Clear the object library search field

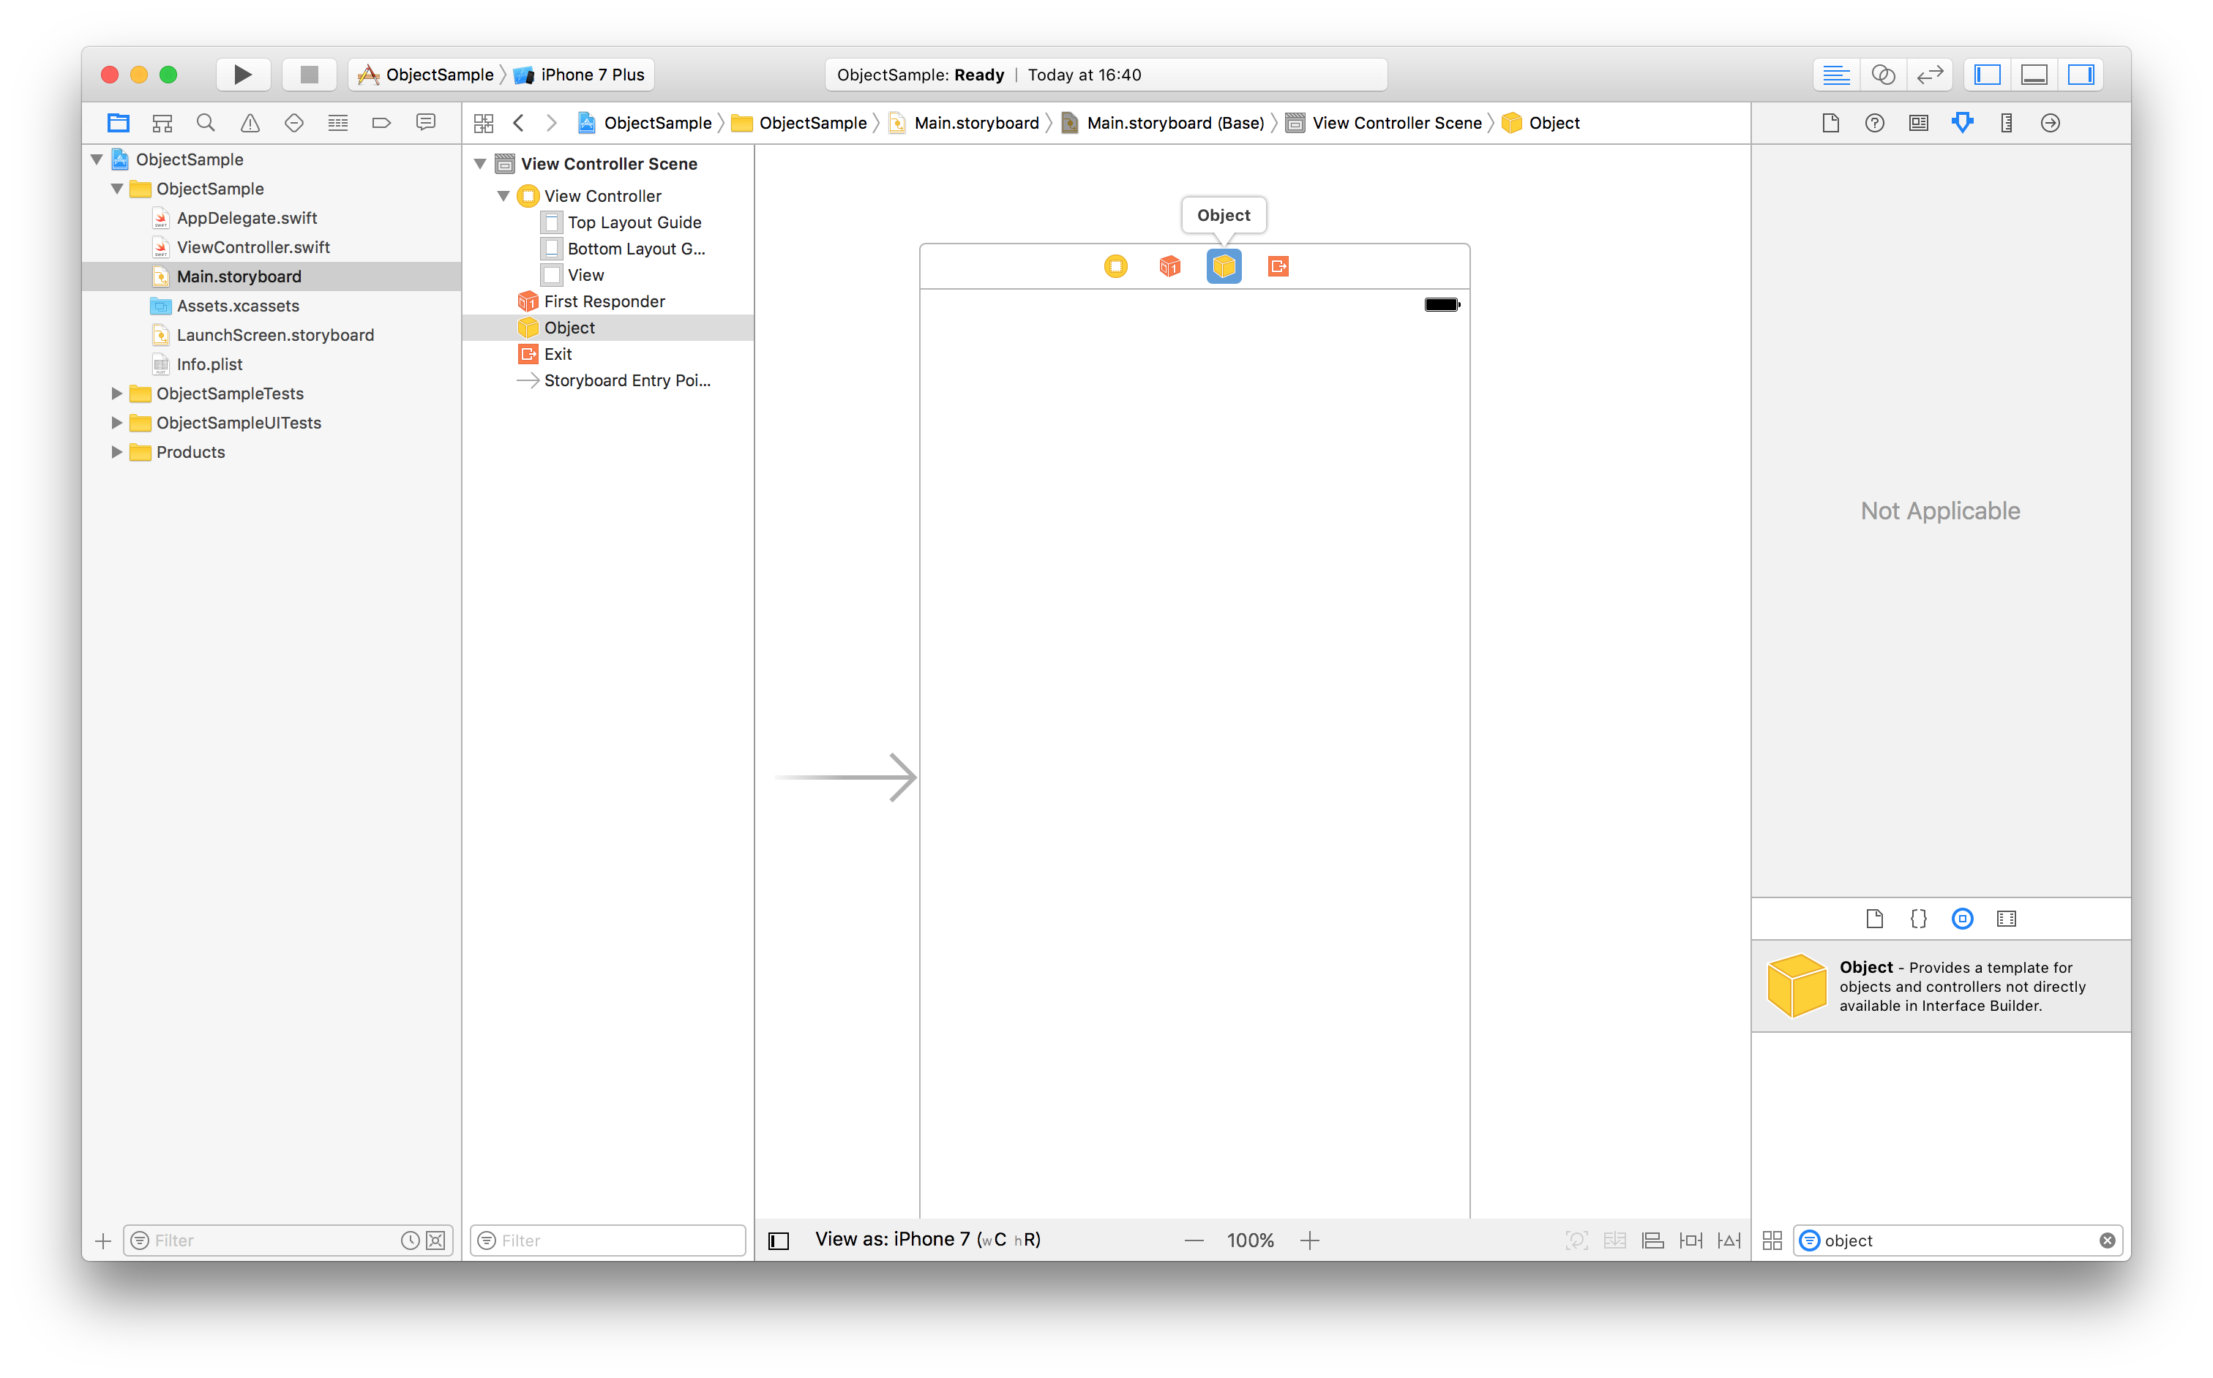coord(2106,1240)
